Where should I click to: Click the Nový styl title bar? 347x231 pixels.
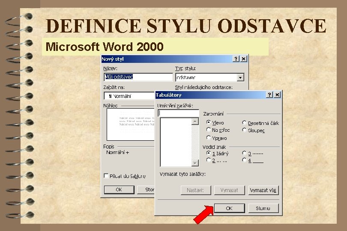tap(167, 59)
